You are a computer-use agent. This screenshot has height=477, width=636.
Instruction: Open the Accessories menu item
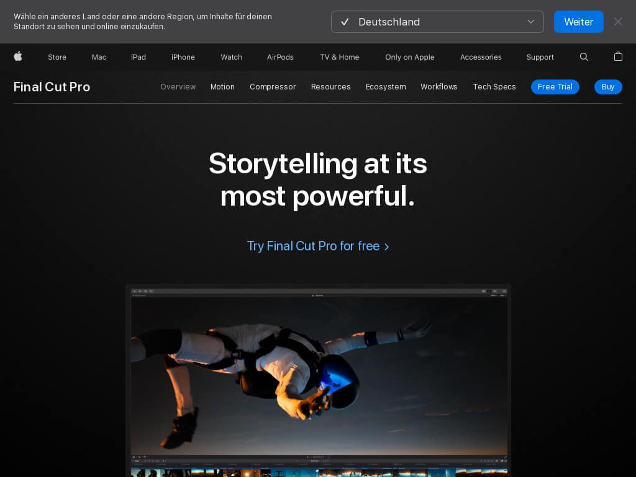coord(481,57)
